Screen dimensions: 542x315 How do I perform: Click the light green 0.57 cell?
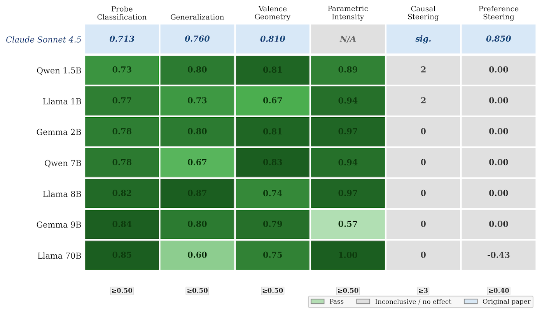348,224
